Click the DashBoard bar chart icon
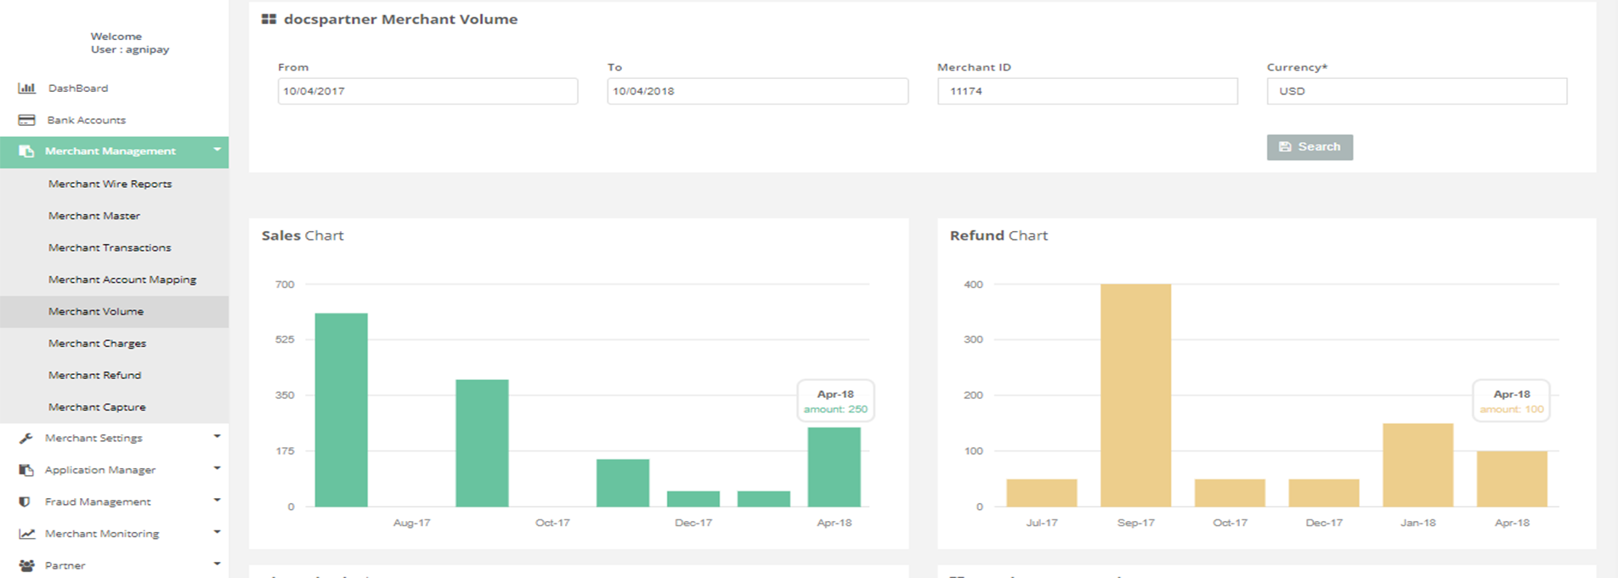The height and width of the screenshot is (578, 1618). [x=26, y=88]
